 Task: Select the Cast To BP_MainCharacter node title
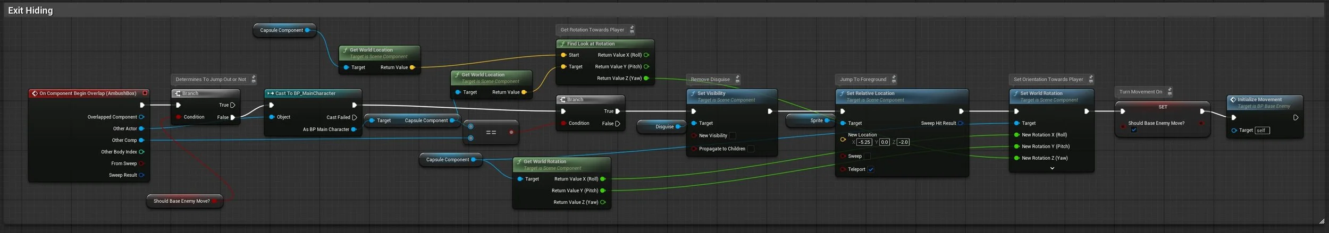click(305, 93)
